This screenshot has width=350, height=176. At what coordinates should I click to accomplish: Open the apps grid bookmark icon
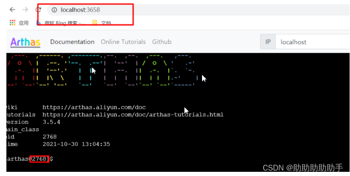click(13, 23)
